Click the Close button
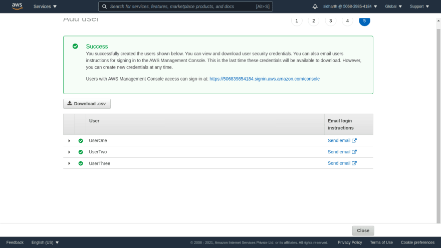 pos(363,230)
